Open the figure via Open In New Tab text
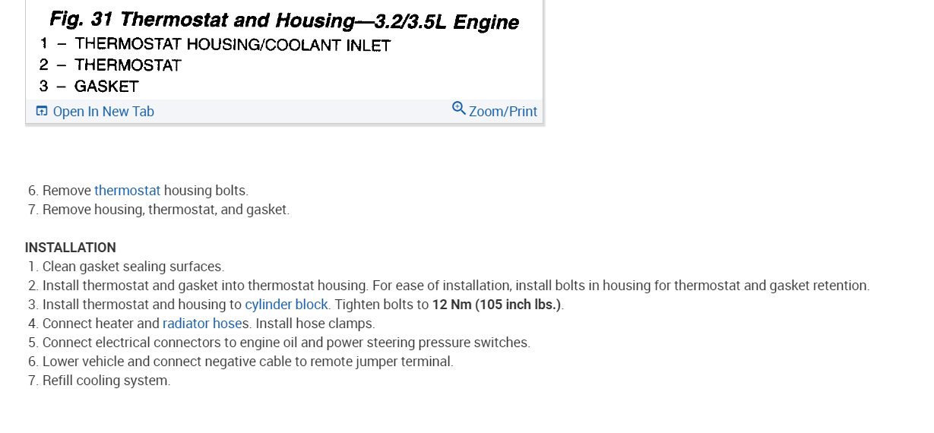 (103, 112)
